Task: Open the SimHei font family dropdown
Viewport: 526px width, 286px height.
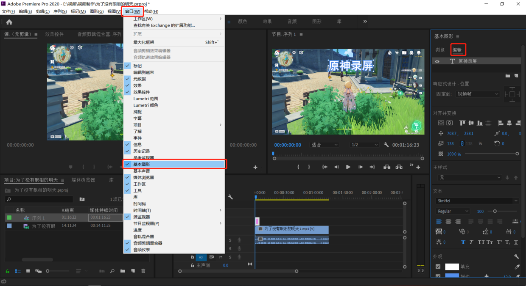Action: click(477, 201)
